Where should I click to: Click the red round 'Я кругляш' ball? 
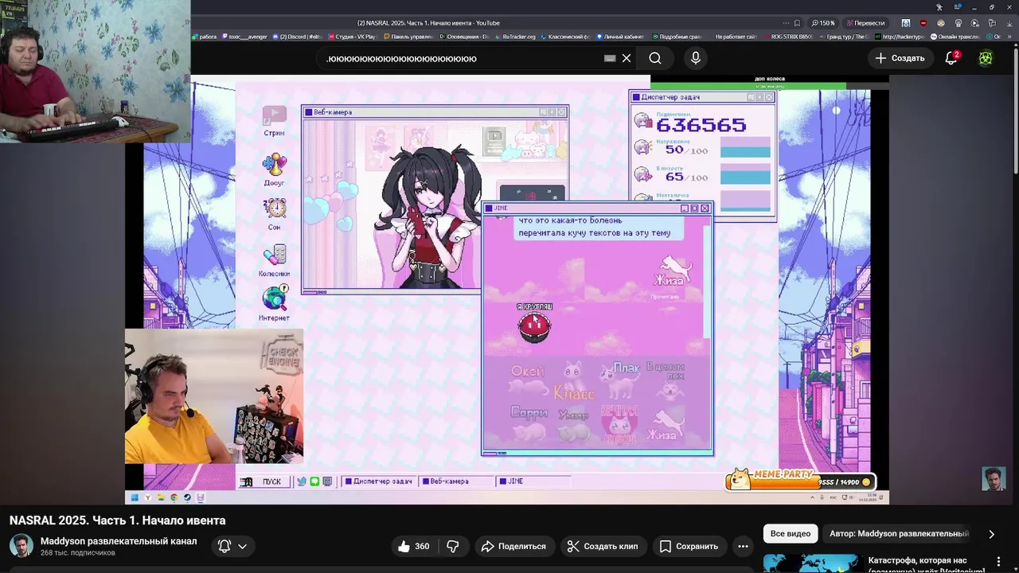[534, 326]
